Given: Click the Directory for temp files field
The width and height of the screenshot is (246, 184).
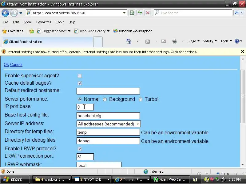Looking at the screenshot, I should coord(108,132).
